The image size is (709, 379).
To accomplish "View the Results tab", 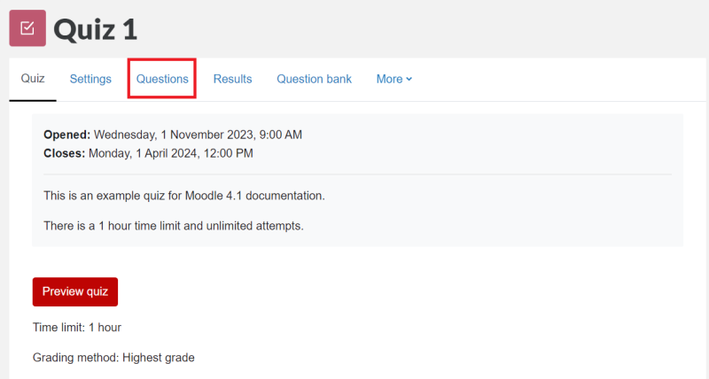I will [x=232, y=79].
